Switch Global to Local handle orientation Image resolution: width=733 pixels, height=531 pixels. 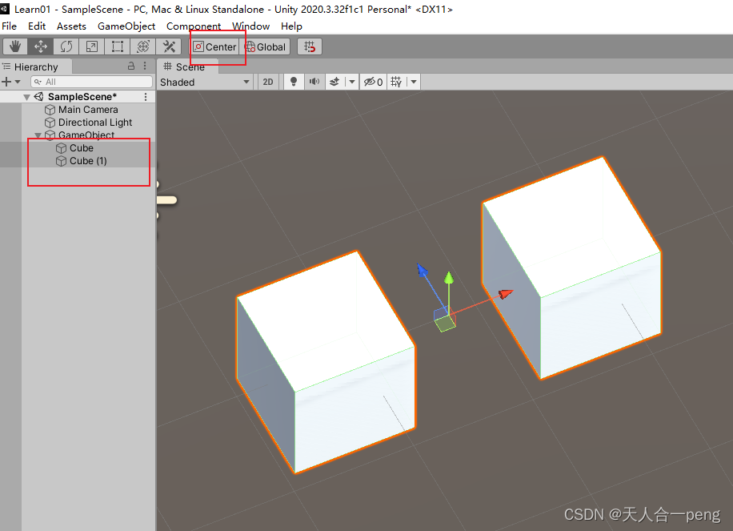[266, 46]
